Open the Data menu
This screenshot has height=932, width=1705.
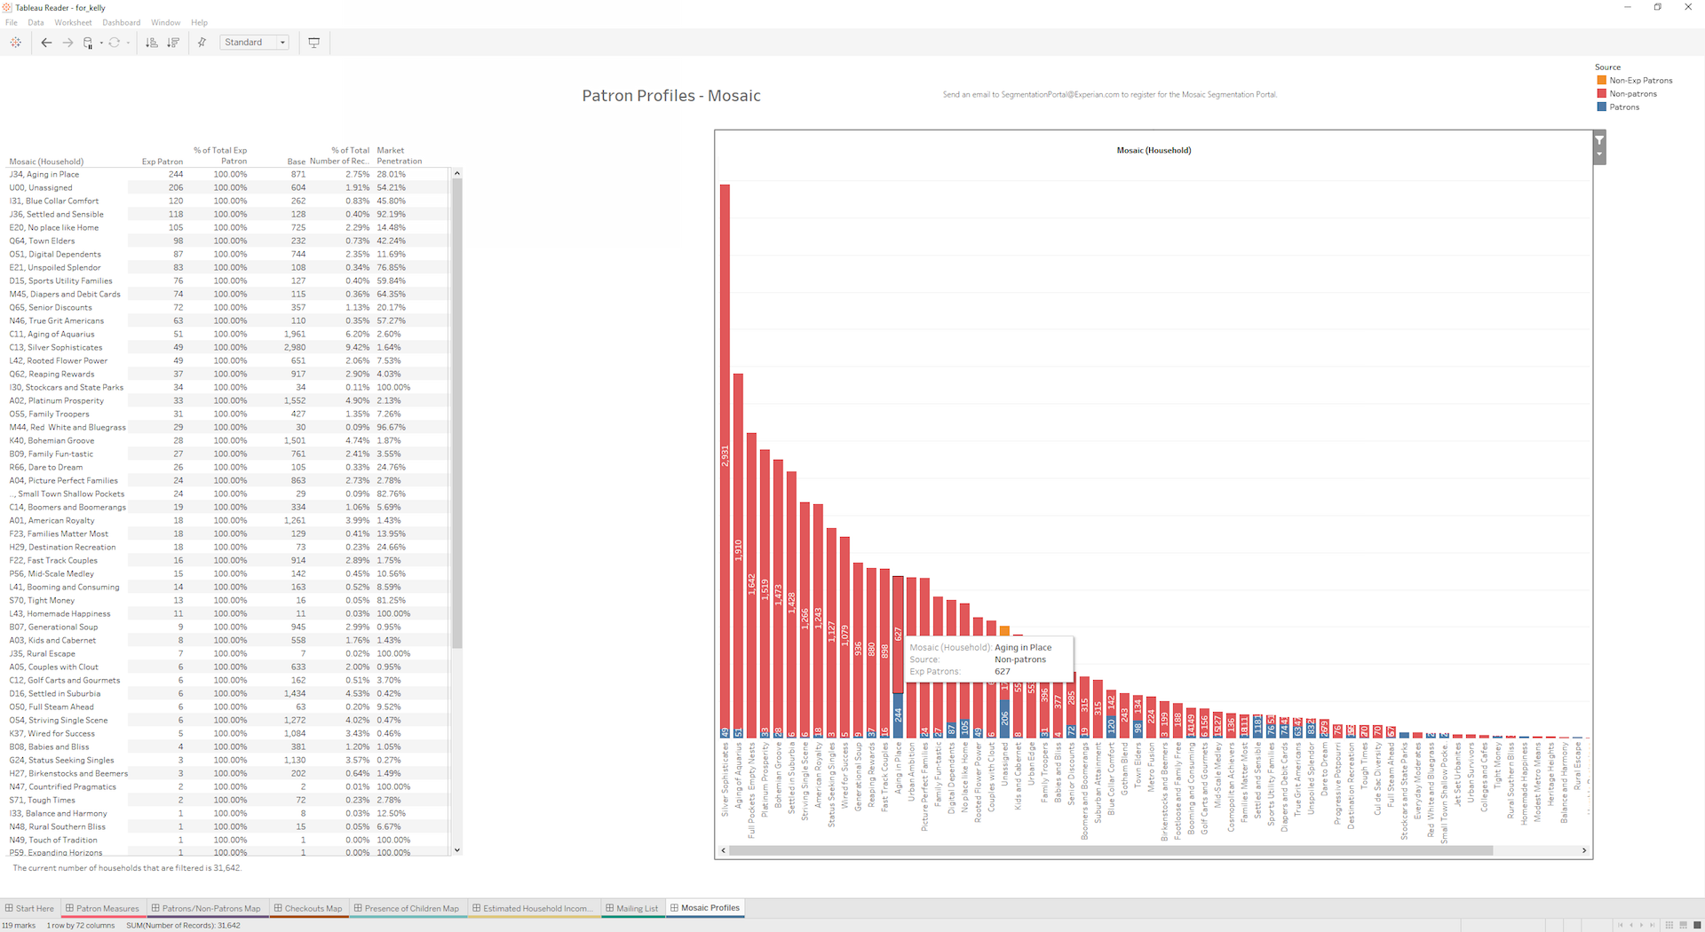tap(36, 22)
